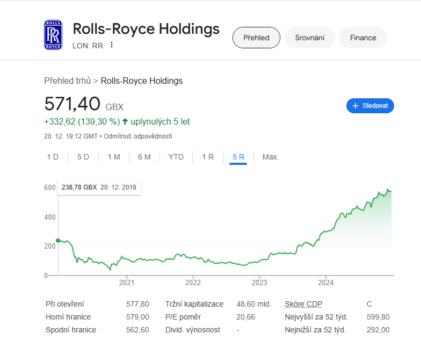Go to Přehled trhů breadcrumb link
Image resolution: width=421 pixels, height=341 pixels.
68,81
